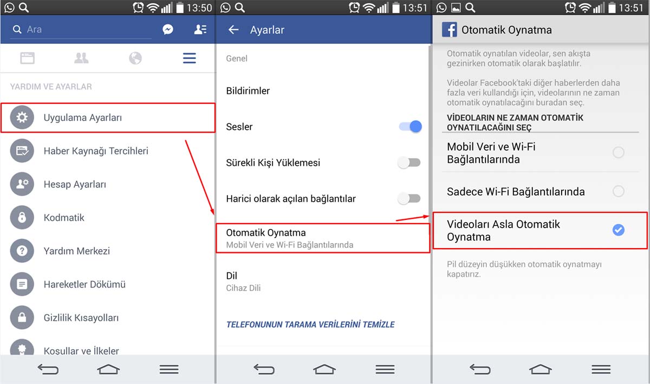Image resolution: width=650 pixels, height=384 pixels.
Task: Tap the back arrow beside Ayarlar
Action: [233, 30]
